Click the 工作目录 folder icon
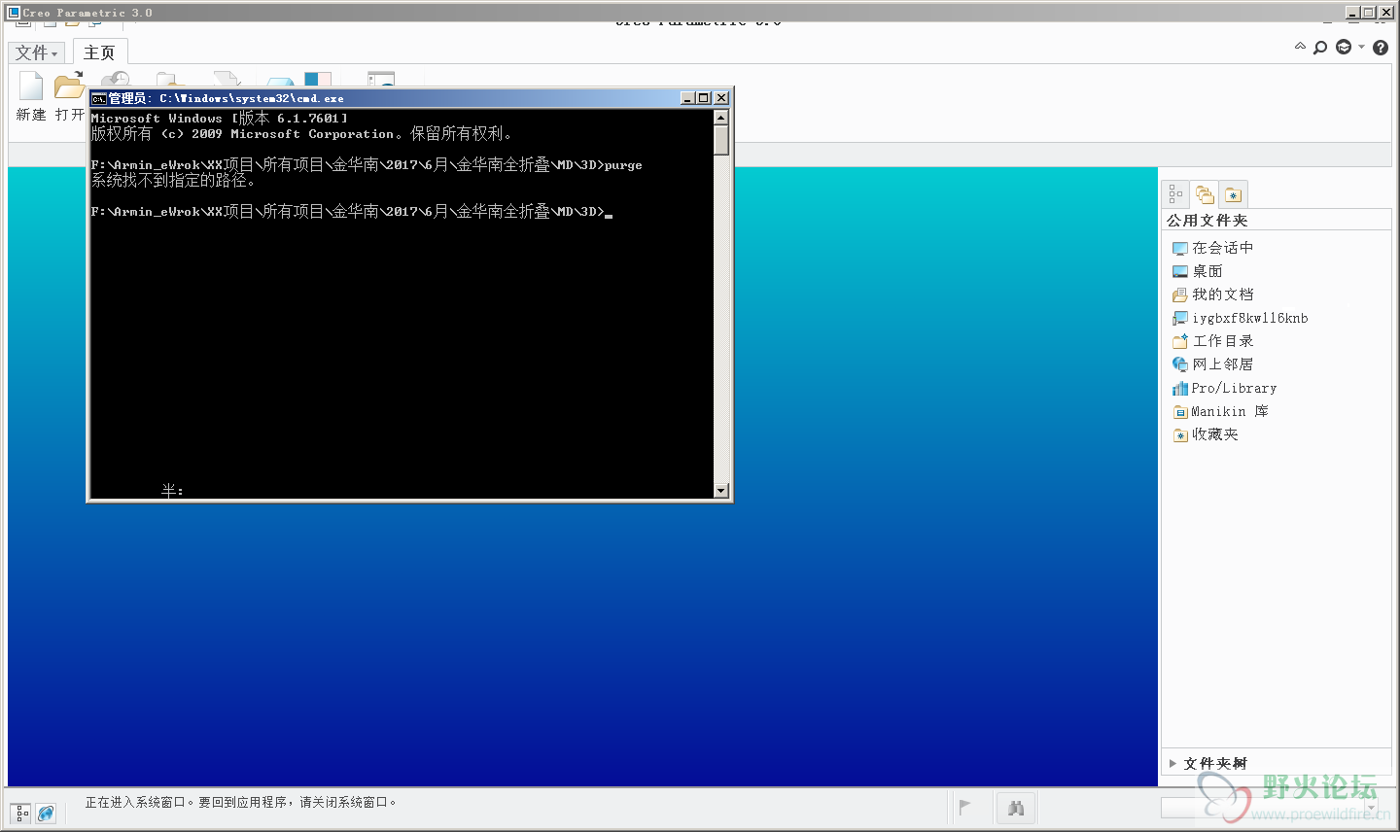The height and width of the screenshot is (832, 1400). pyautogui.click(x=1180, y=341)
